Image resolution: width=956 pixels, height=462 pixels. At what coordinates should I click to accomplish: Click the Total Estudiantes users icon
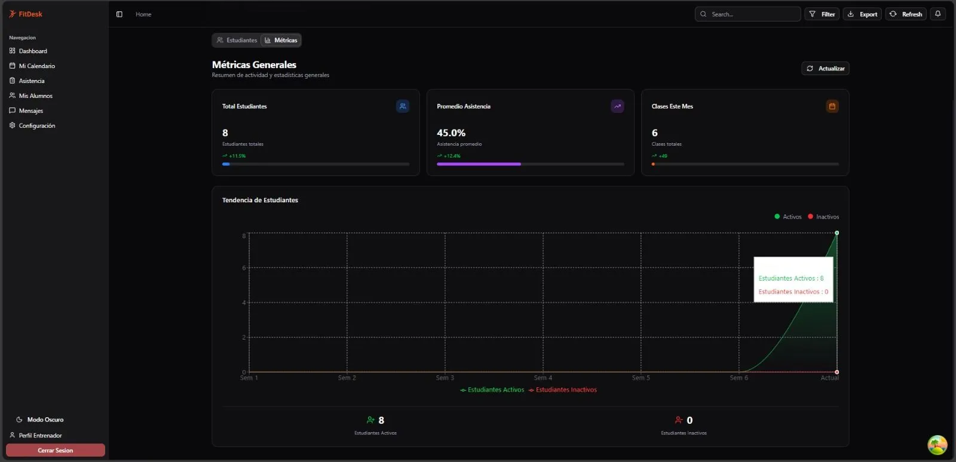pos(403,106)
